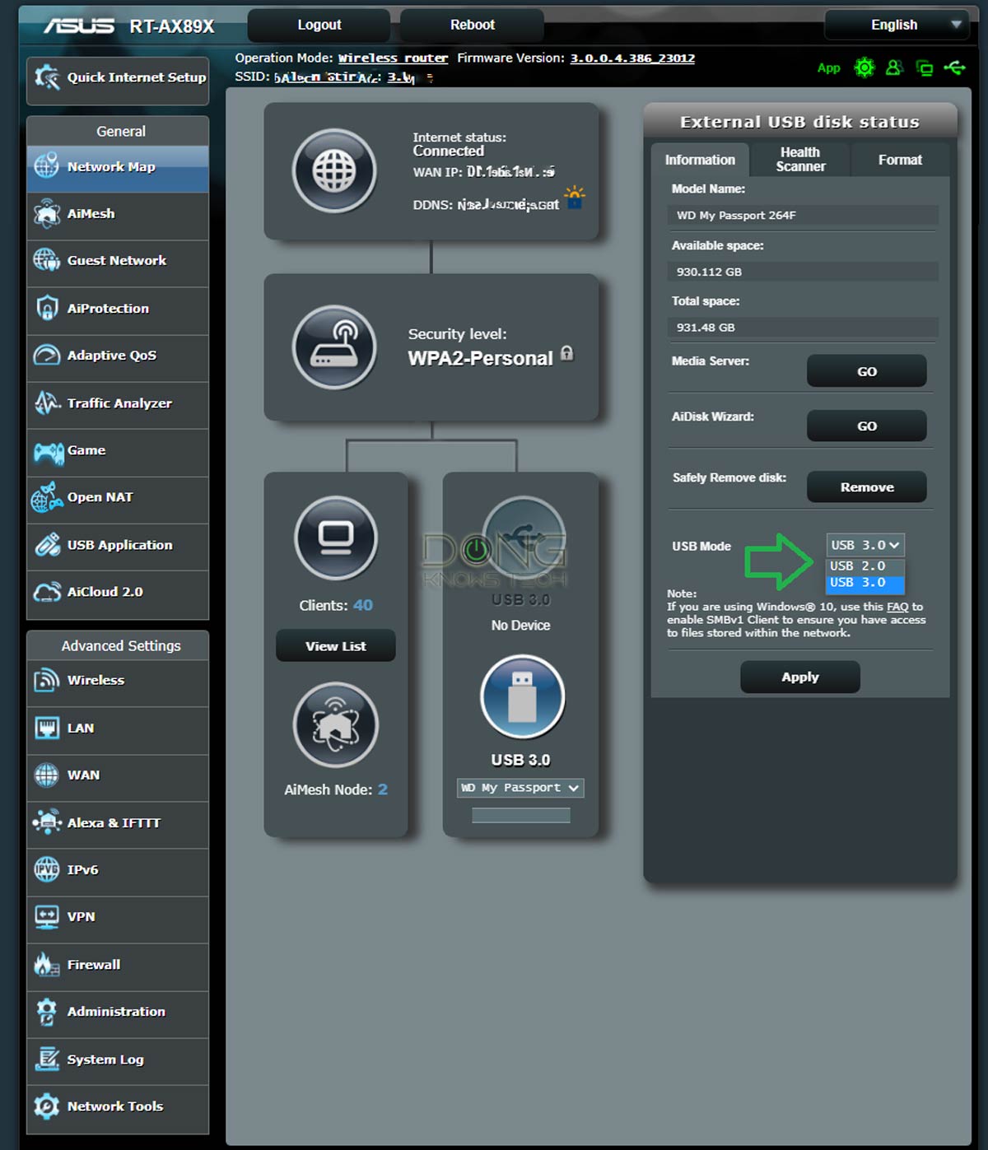Click the client status person icon
Image resolution: width=988 pixels, height=1150 pixels.
(894, 68)
